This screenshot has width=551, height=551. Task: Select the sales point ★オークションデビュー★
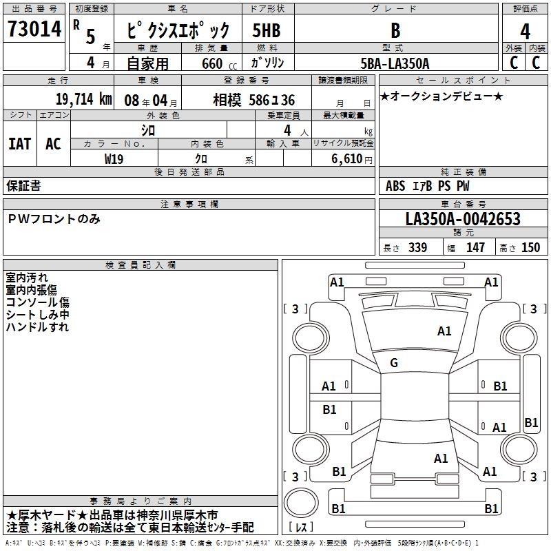click(441, 96)
